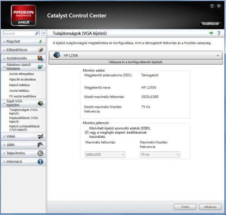
Task: Select Képbeállítások (VGA kijelző) in sidebar
Action: click(24, 120)
